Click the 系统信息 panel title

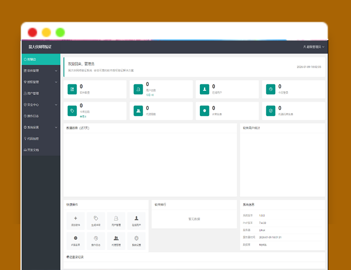coord(248,205)
